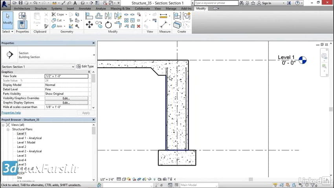Click the Text 'A' icon in quick access toolbar
334x188 pixels.
coord(75,3)
